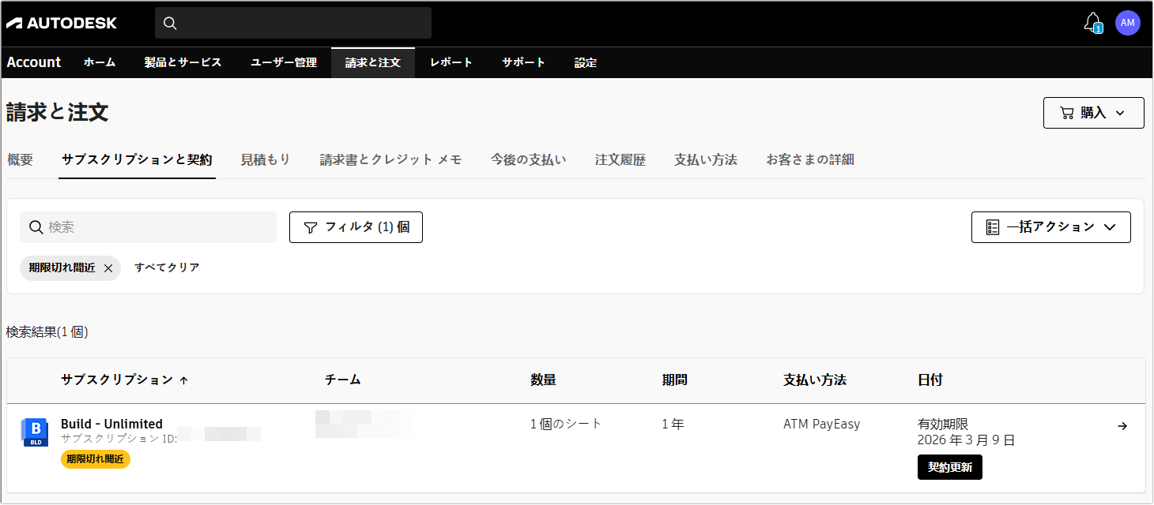Remove the 期限切れ間近 filter chip
The image size is (1154, 505).
point(108,268)
